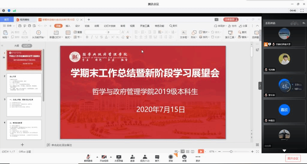307x164 pixels.
Task: Click Save icon in quick access toolbar
Action: pos(20,26)
